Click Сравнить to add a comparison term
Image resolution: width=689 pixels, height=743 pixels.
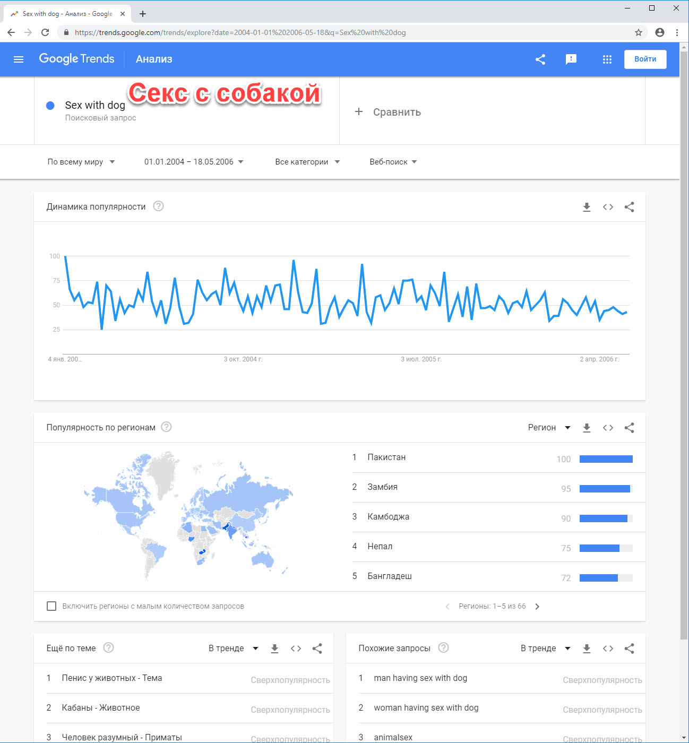387,112
